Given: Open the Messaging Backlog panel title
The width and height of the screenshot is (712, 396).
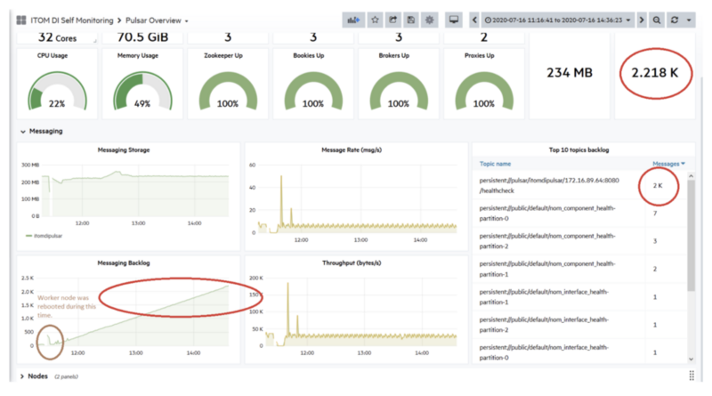Looking at the screenshot, I should pyautogui.click(x=124, y=263).
